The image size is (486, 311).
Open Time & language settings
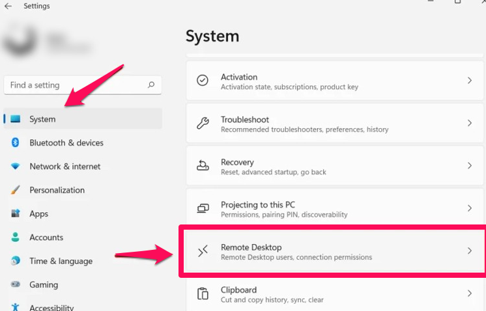coord(83,261)
